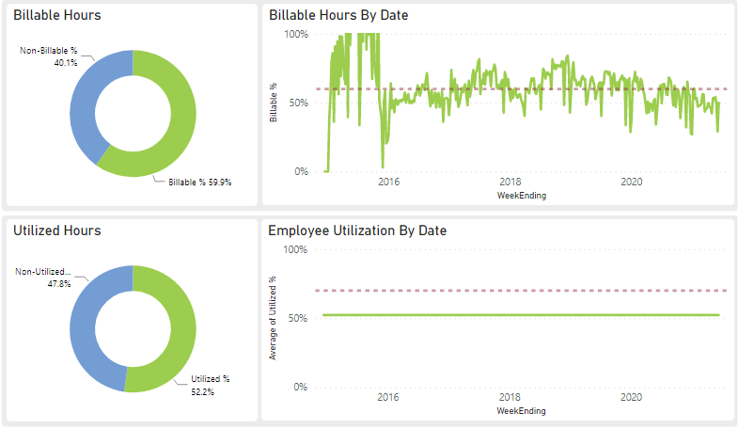Click the flat green utilization trend line
The image size is (738, 429).
[521, 315]
